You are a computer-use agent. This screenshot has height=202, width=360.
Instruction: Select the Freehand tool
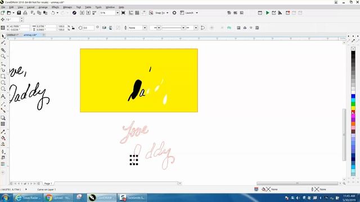3,65
